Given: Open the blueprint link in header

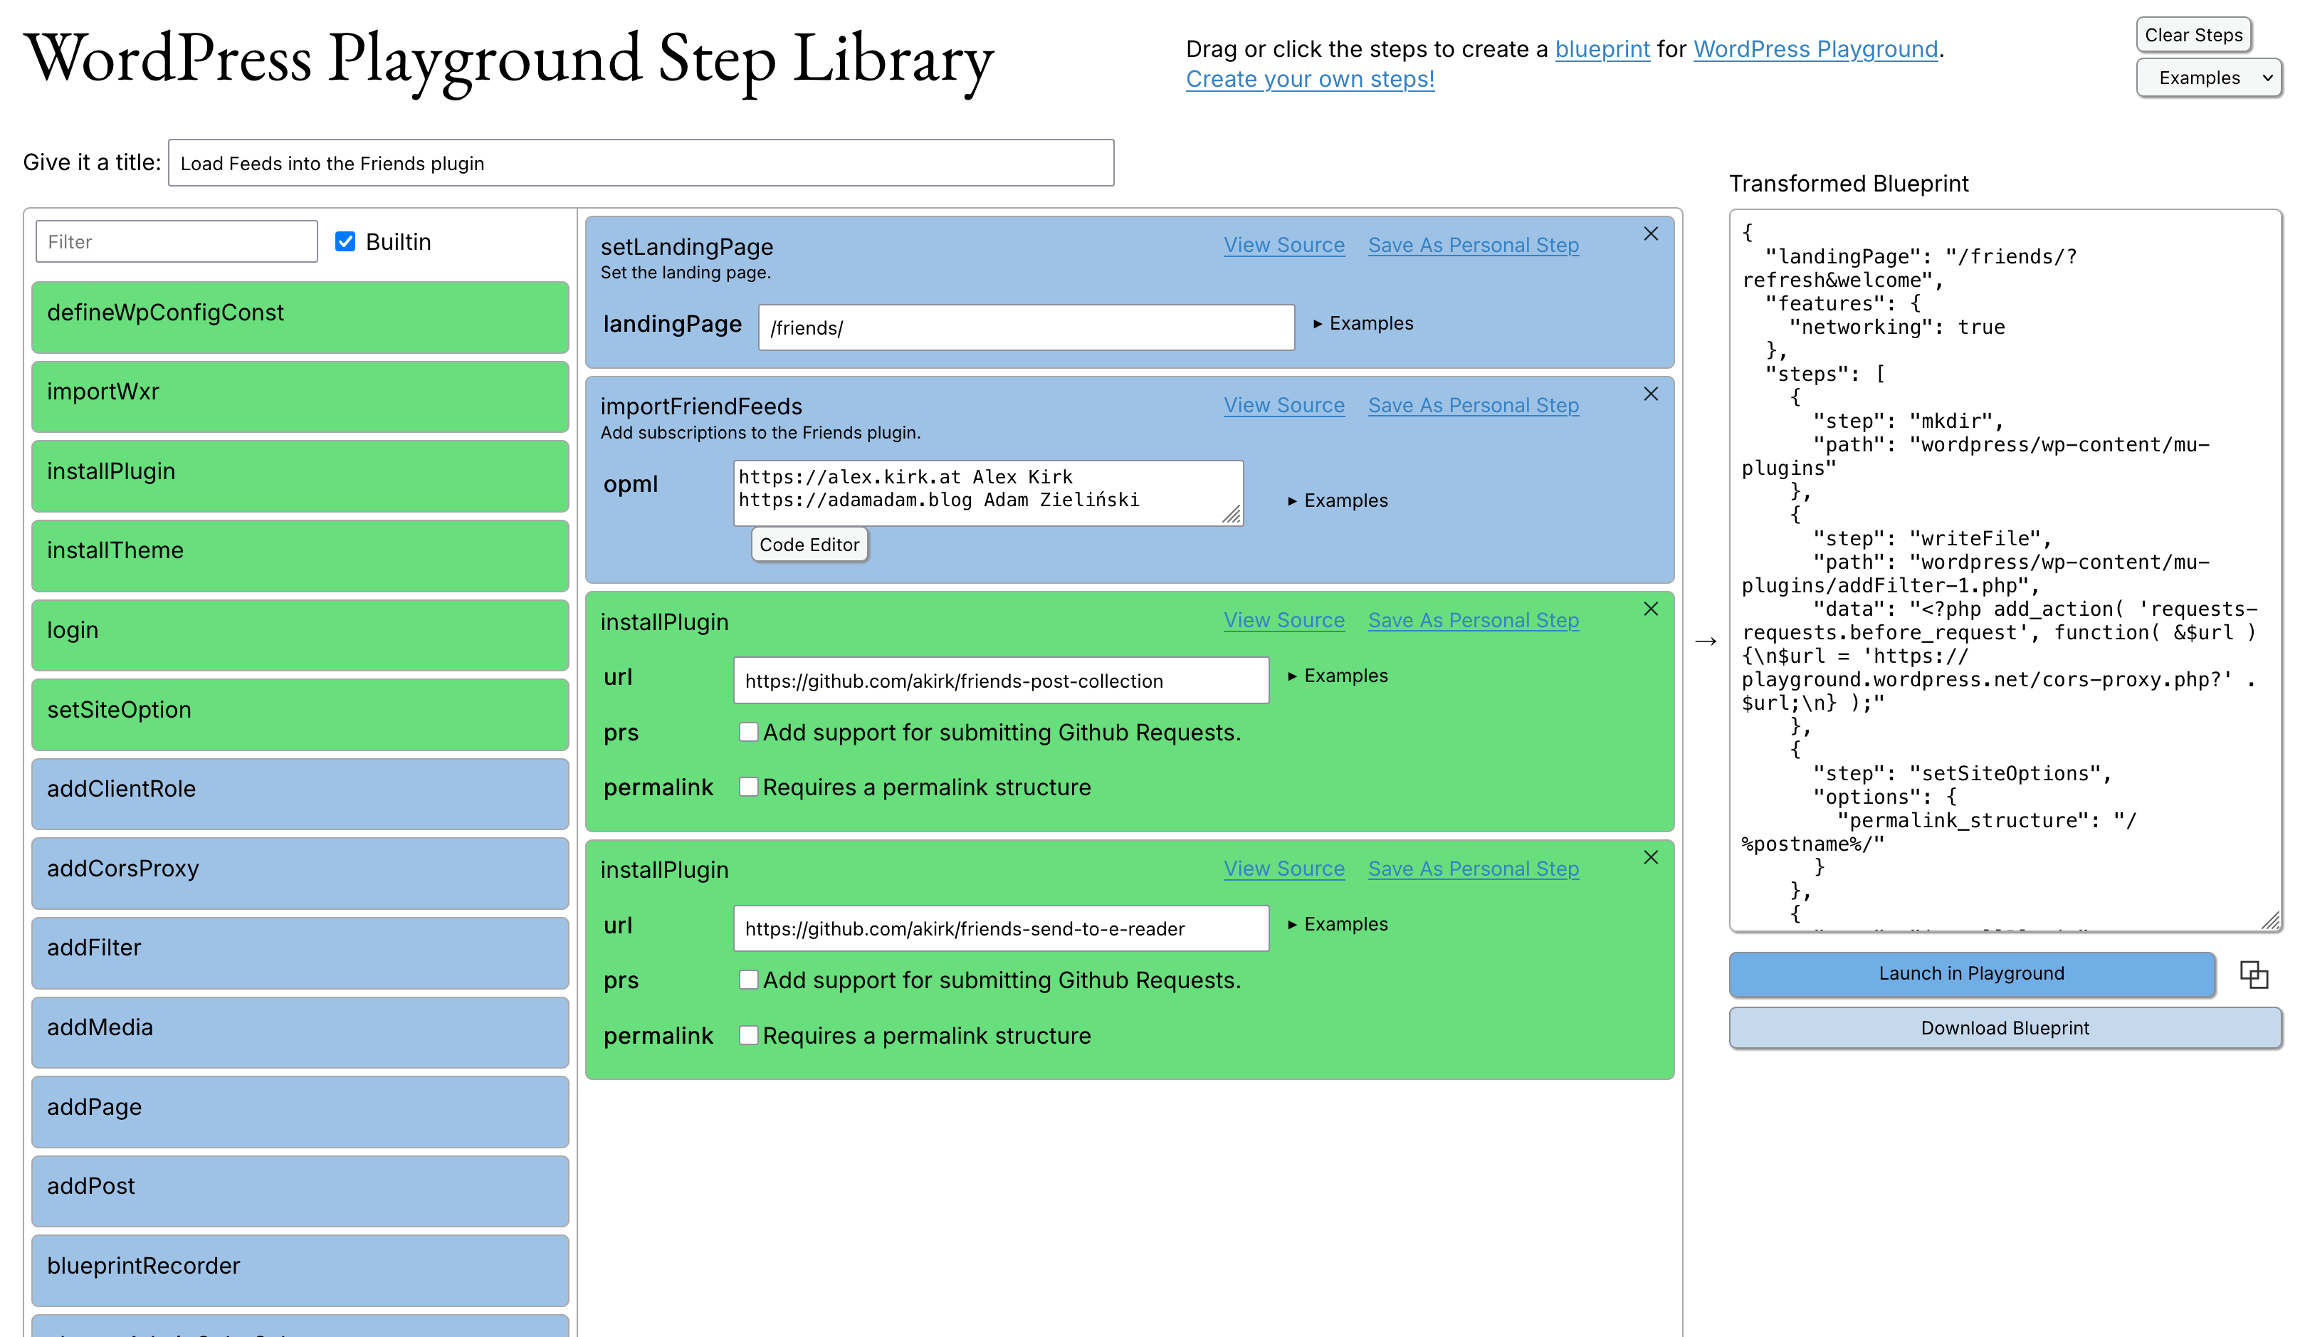Looking at the screenshot, I should (1602, 49).
